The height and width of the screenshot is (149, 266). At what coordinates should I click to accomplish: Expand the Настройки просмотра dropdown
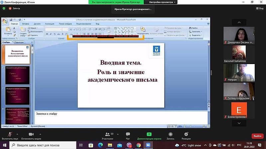tap(163, 2)
